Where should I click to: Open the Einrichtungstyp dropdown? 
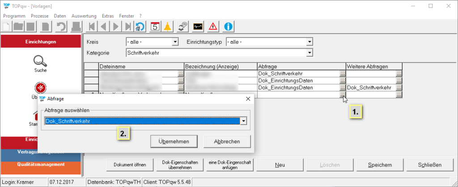309,42
